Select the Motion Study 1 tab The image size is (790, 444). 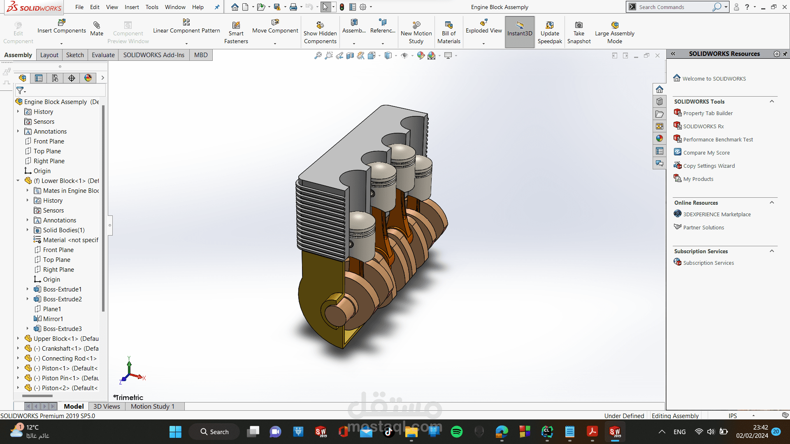(x=153, y=406)
